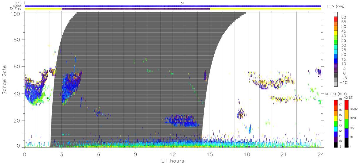Click the 6 tick label on UT hours axis
The image size is (361, 167).
98,154
